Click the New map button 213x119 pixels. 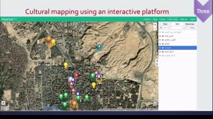pyautogui.click(x=173, y=19)
